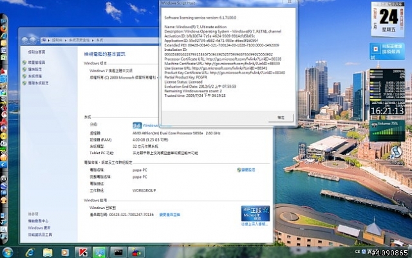Click shield icon beside 裝置管理員 link
Screen dimensions: 412x258
[x=24, y=63]
